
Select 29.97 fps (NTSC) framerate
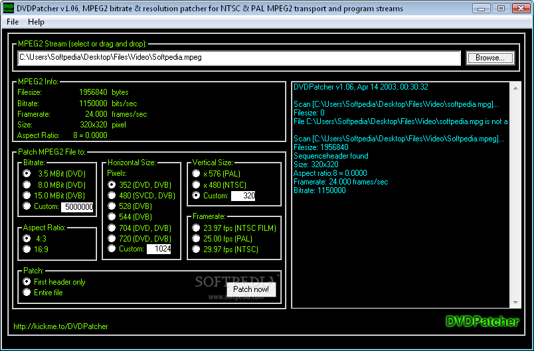(x=225, y=249)
